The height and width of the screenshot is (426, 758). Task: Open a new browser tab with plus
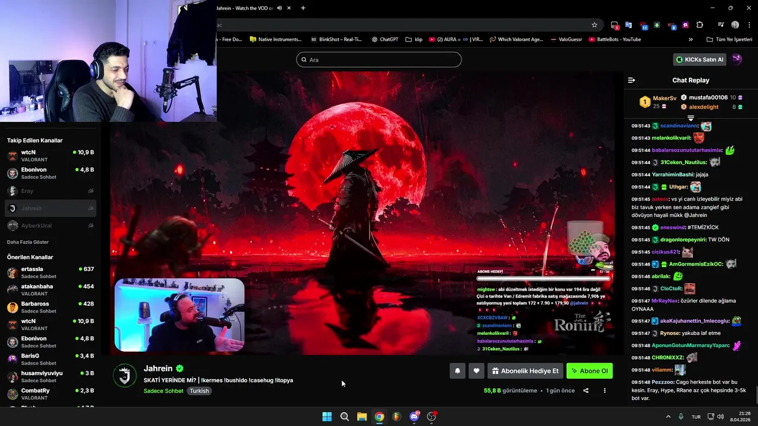(303, 8)
